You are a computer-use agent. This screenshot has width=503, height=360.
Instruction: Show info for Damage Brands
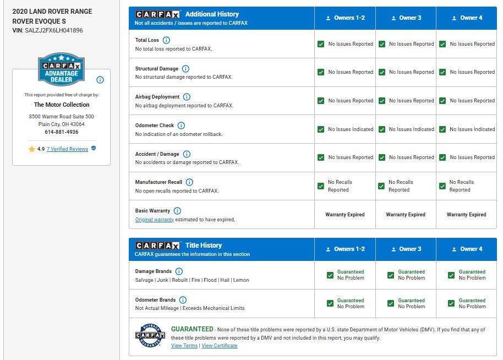(179, 271)
